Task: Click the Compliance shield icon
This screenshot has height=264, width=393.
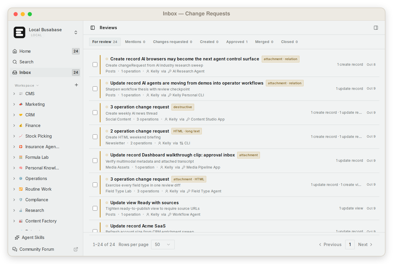Action: (21, 200)
